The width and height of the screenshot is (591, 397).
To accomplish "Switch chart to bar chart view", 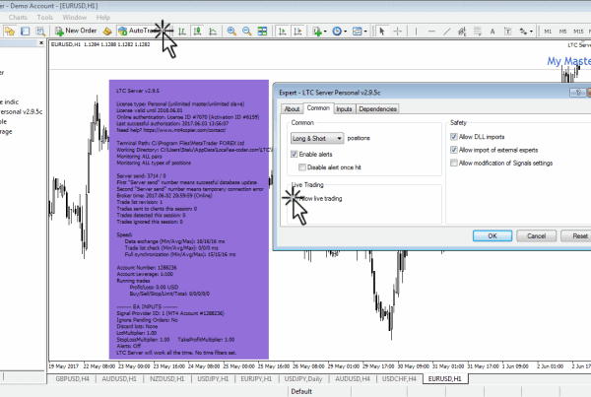I will click(x=182, y=32).
